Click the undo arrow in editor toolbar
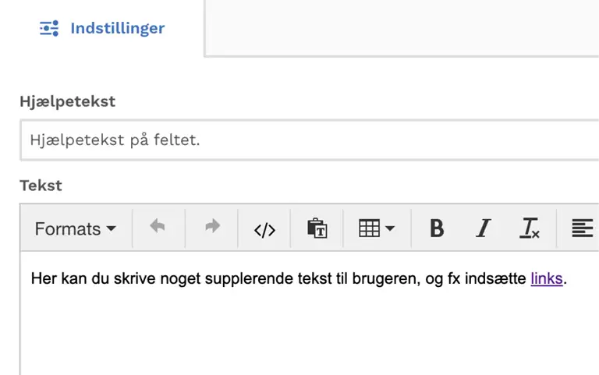 coord(158,227)
